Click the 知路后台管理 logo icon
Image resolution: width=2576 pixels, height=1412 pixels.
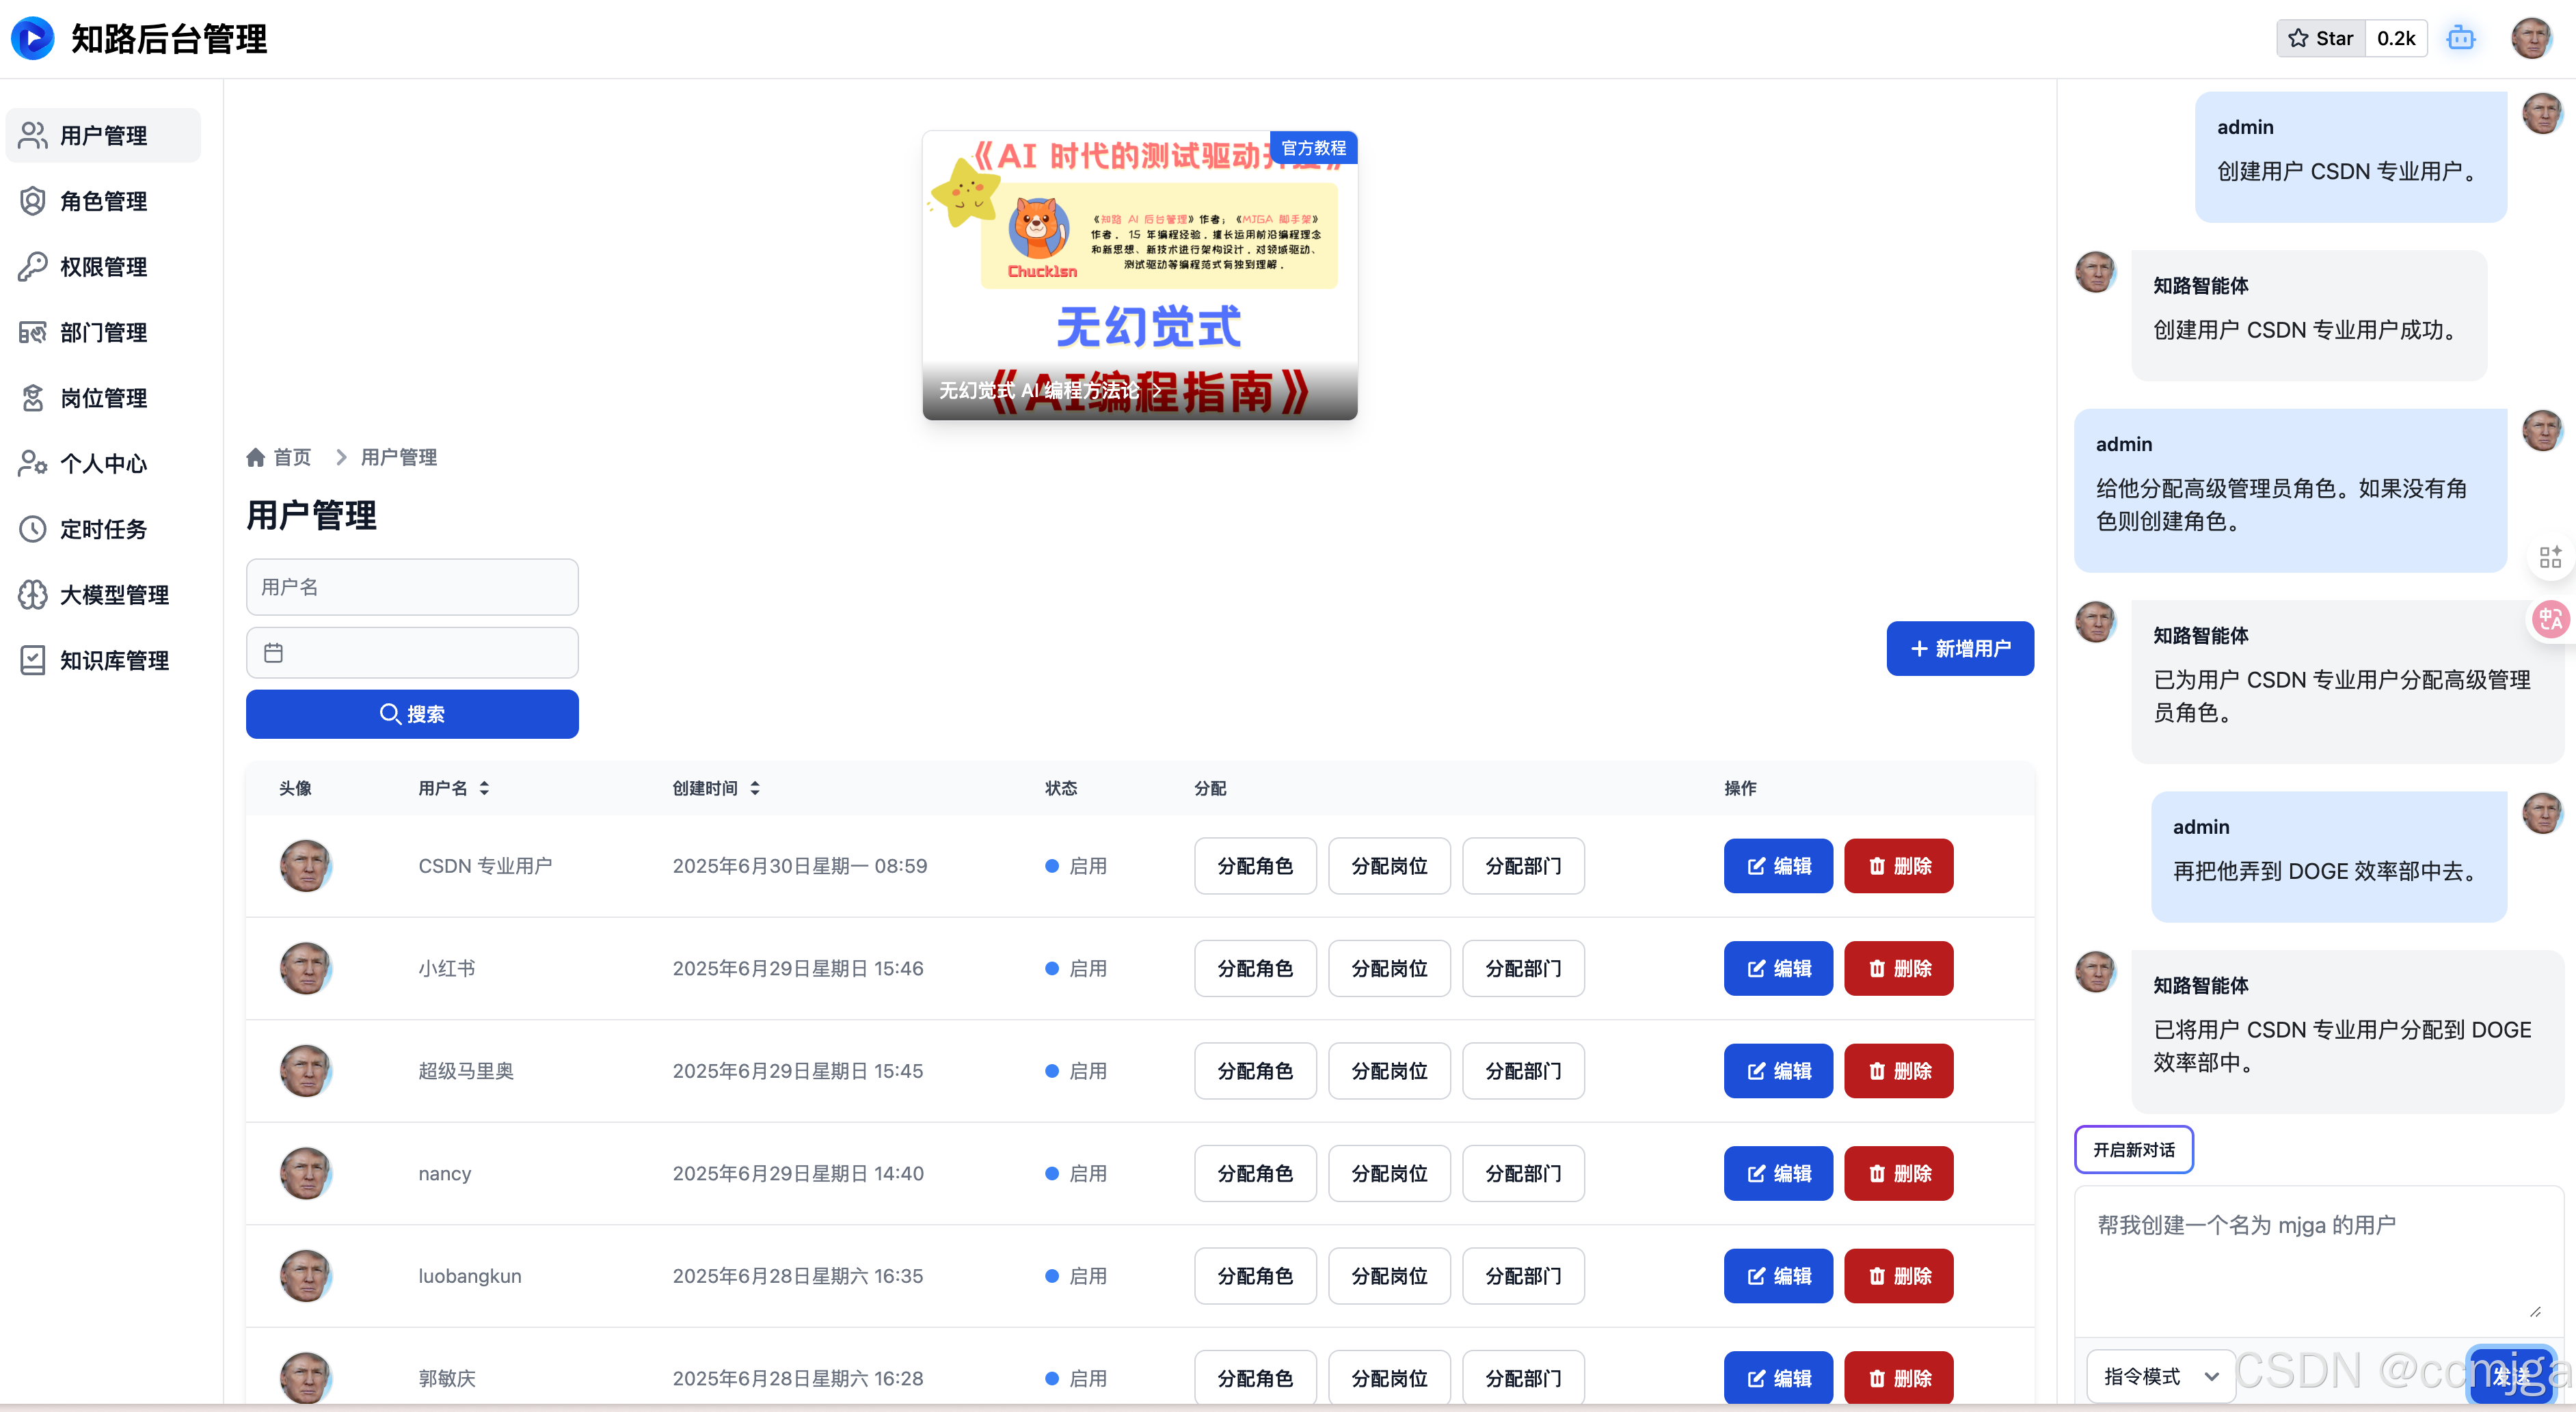tap(32, 38)
